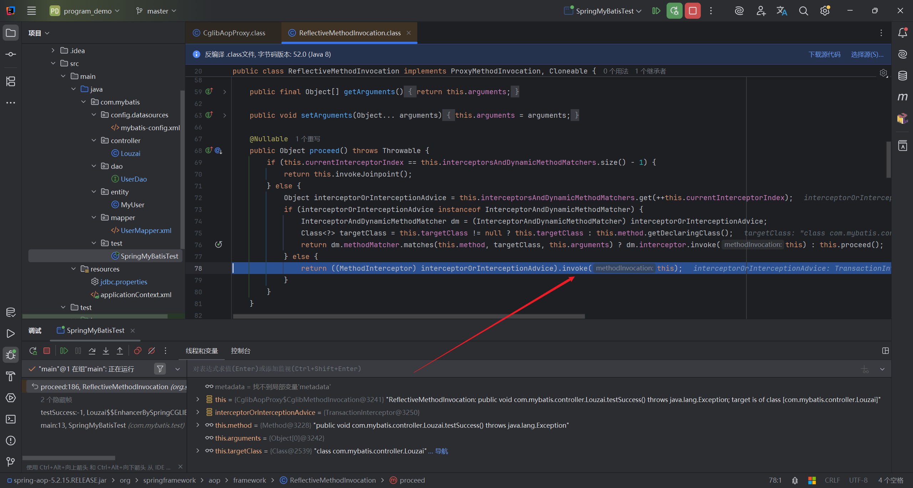Screen dimensions: 913x488
Task: Click the Step Out debug icon
Action: [120, 351]
